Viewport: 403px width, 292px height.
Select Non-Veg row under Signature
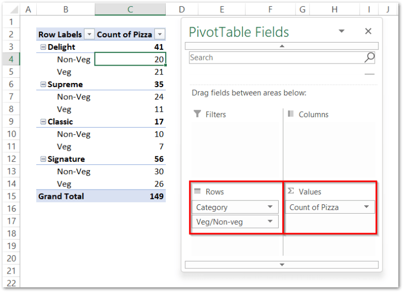pyautogui.click(x=66, y=171)
